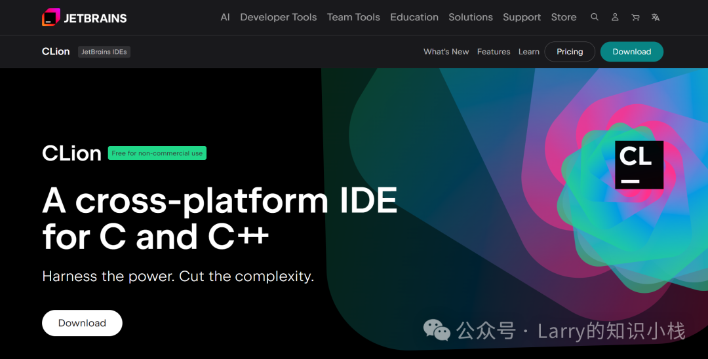
Task: Open the site search magnifier icon
Action: (595, 17)
